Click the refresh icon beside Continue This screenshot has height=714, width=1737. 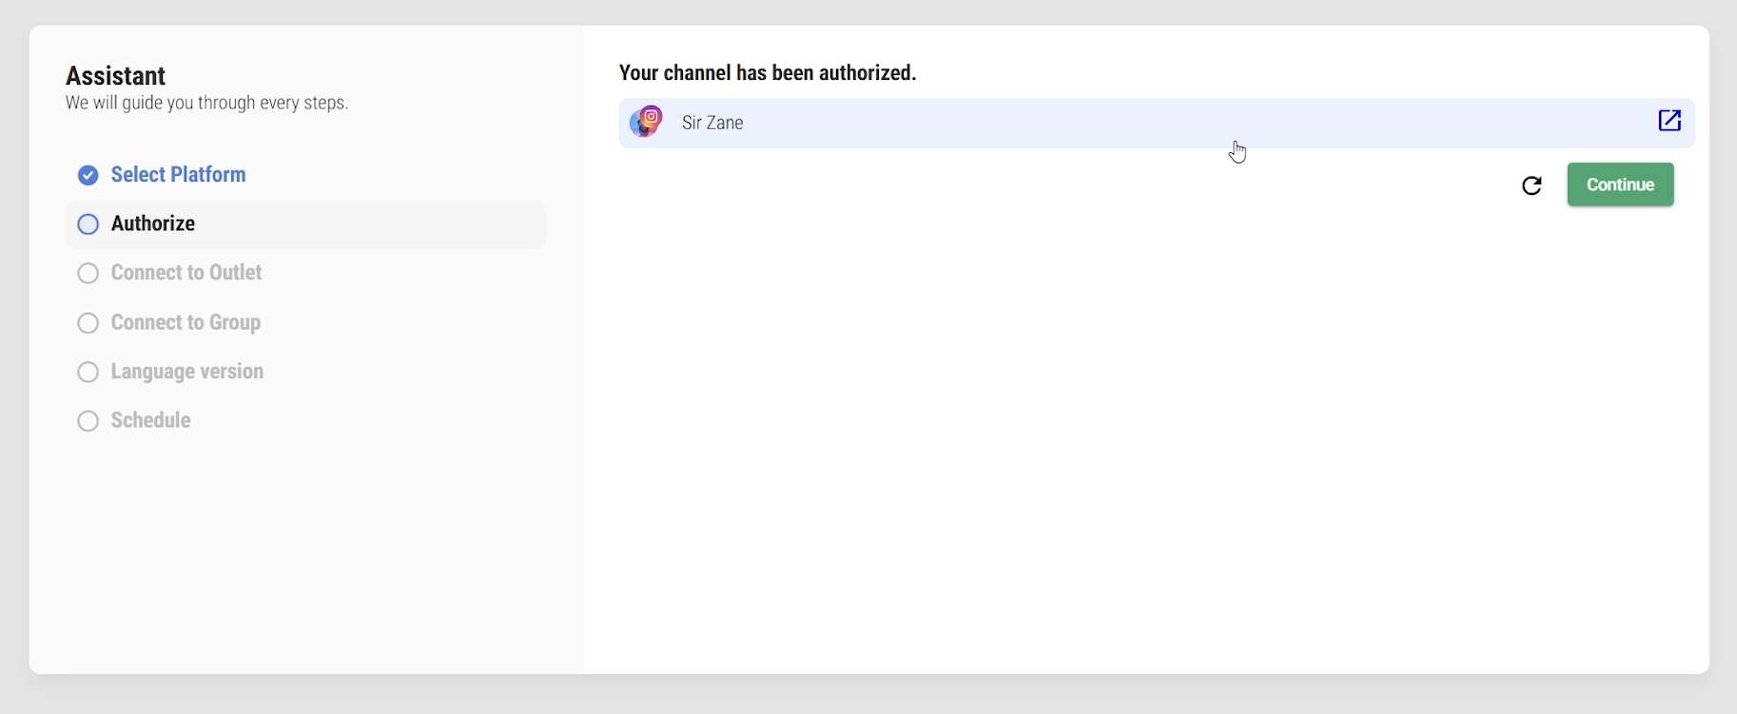click(1532, 185)
